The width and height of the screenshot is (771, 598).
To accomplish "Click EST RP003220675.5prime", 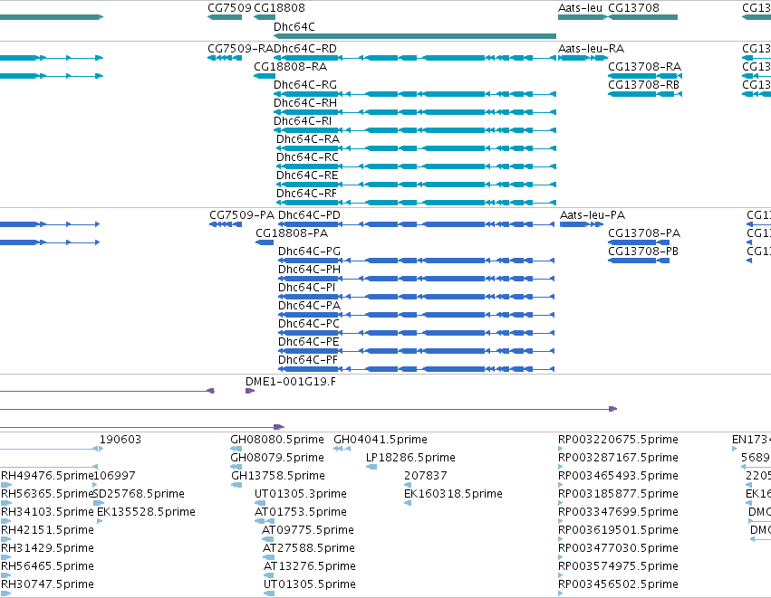I will [x=618, y=440].
